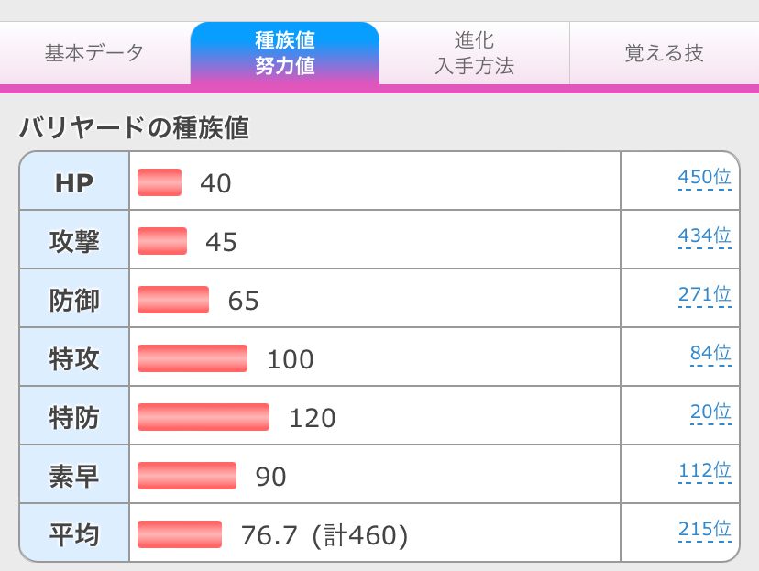759x571 pixels.
Task: Click the 攻撃 row label cell
Action: (x=74, y=241)
